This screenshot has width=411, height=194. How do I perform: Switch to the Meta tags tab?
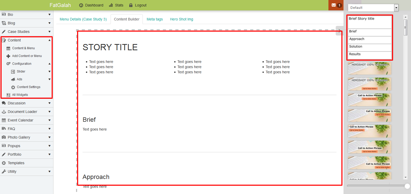coord(155,19)
